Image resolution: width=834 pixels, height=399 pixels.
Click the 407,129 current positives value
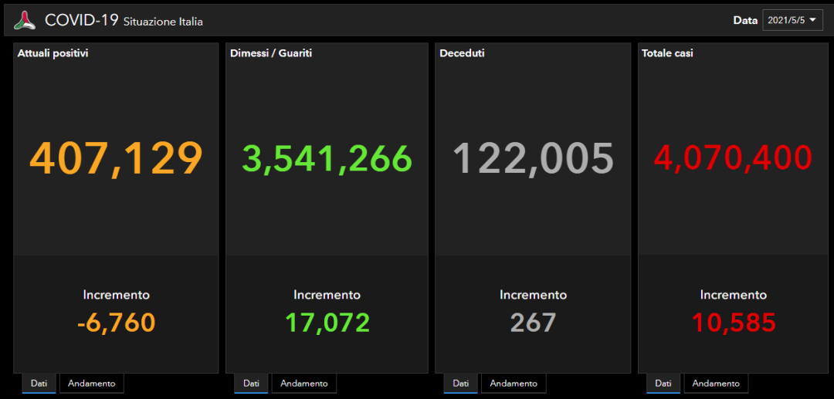click(116, 158)
